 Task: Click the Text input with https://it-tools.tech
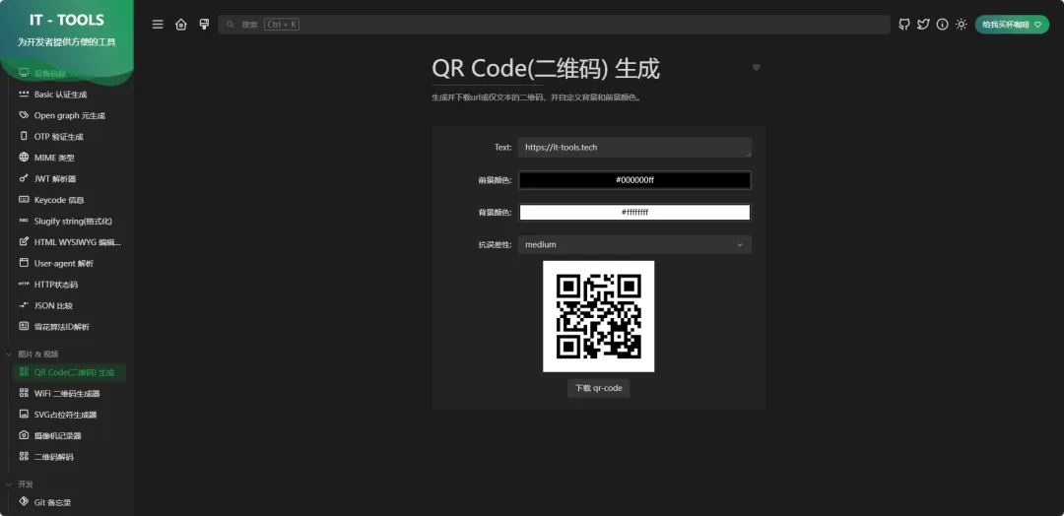tap(634, 147)
